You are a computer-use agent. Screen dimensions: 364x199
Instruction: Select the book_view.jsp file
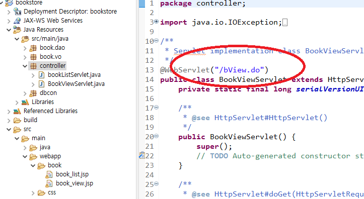[75, 183]
